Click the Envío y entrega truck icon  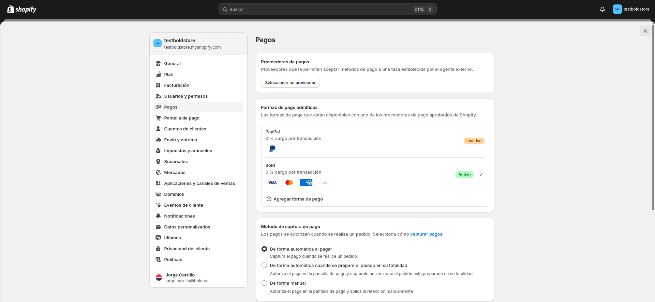158,140
